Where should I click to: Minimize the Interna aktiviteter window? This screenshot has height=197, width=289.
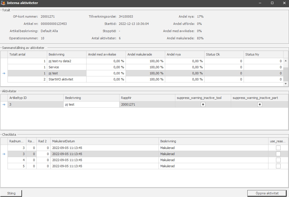click(260, 3)
